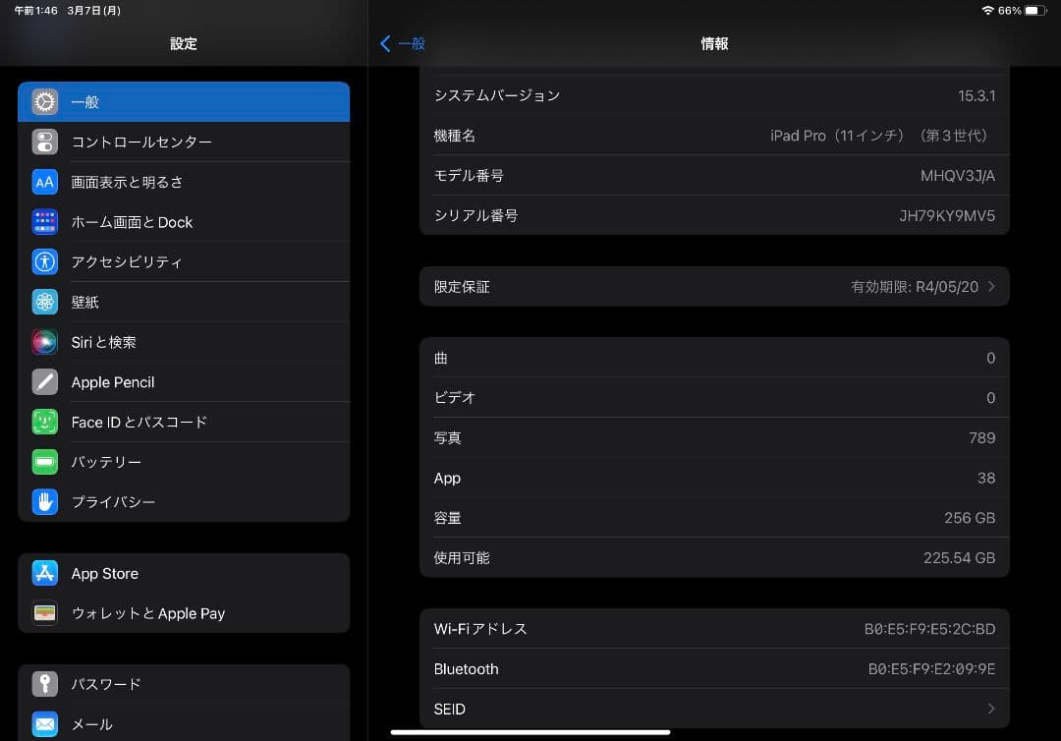Select the App Store icon
Screen dimensions: 1061x741
pos(44,573)
